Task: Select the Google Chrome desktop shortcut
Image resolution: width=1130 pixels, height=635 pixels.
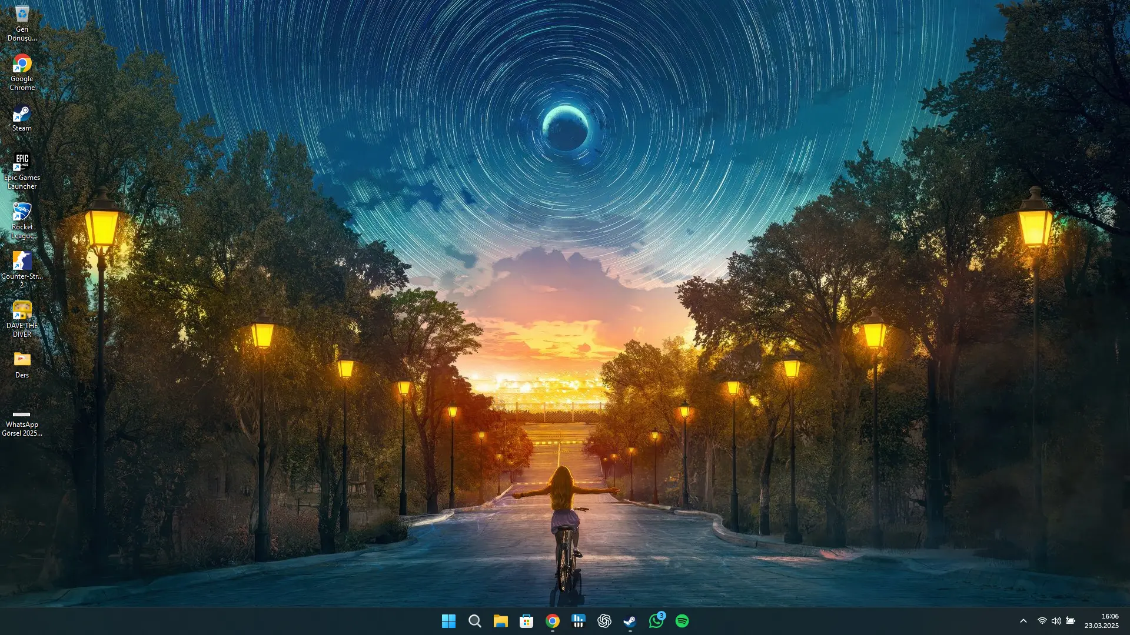Action: click(x=22, y=73)
